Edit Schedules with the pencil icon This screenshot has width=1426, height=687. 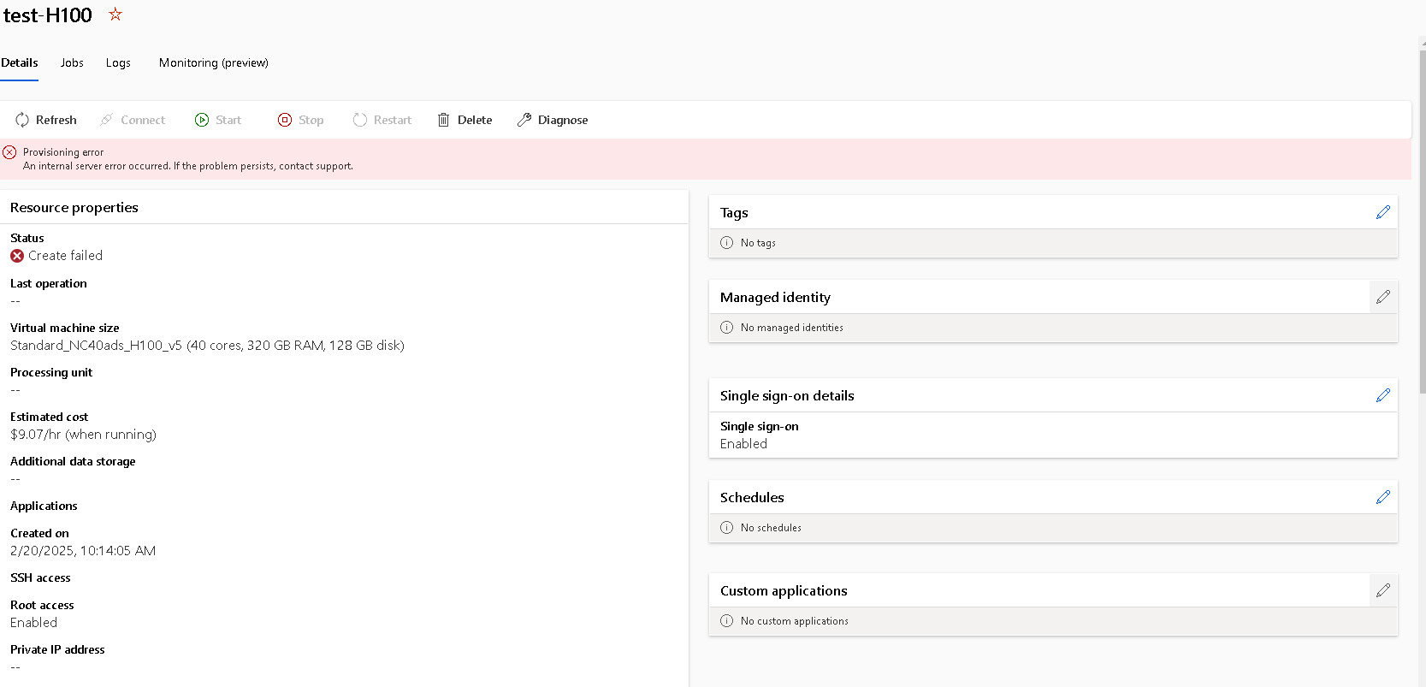click(1383, 497)
